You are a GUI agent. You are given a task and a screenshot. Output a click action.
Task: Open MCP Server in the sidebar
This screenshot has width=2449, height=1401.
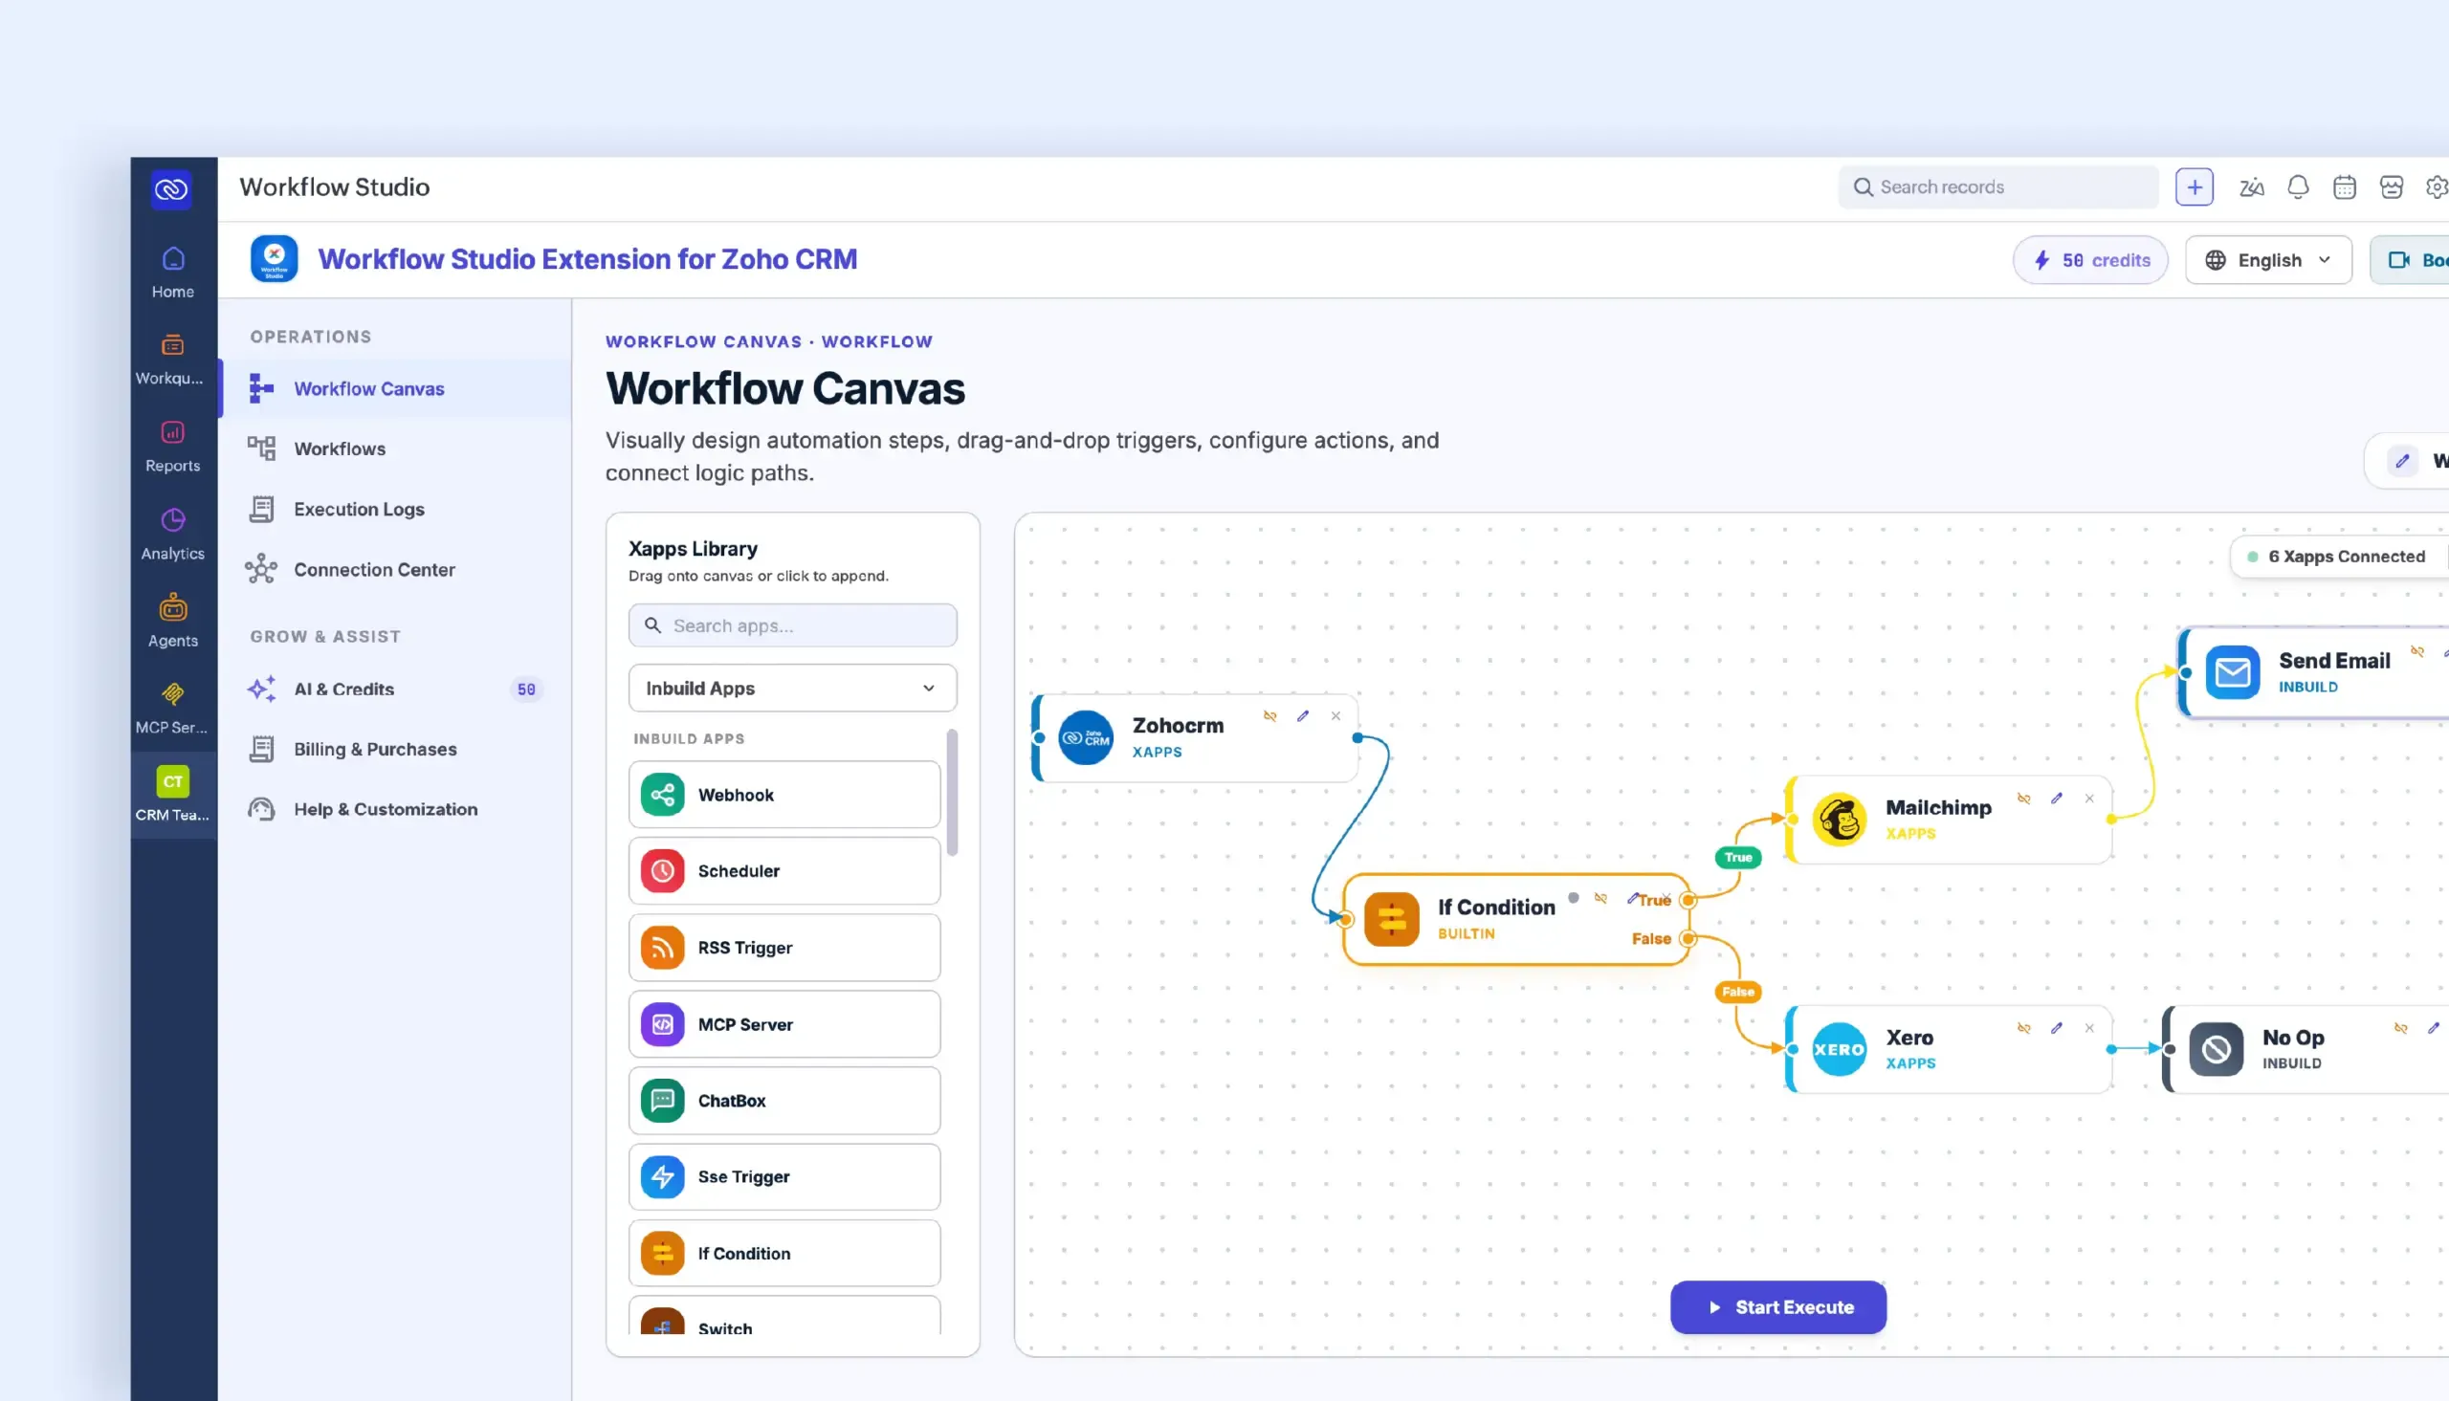(x=172, y=709)
